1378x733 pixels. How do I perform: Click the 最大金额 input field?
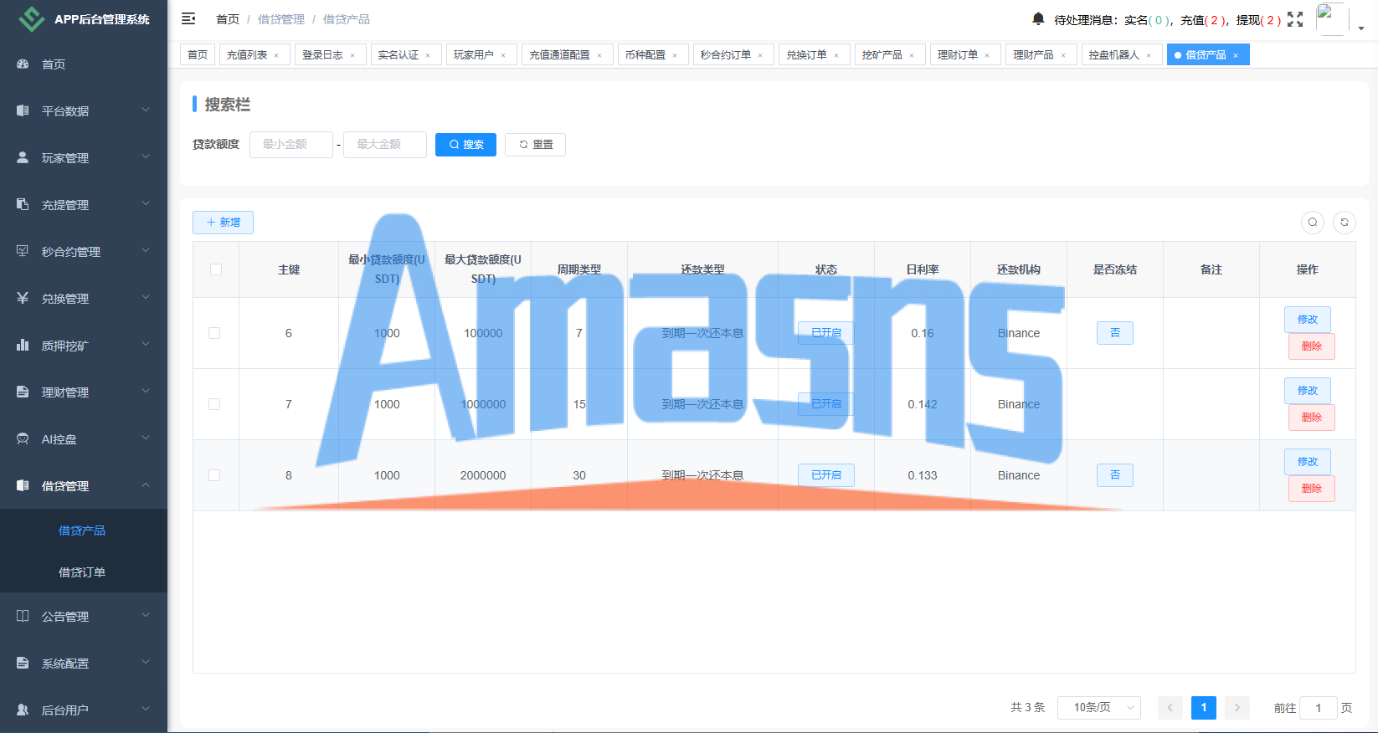pyautogui.click(x=385, y=144)
